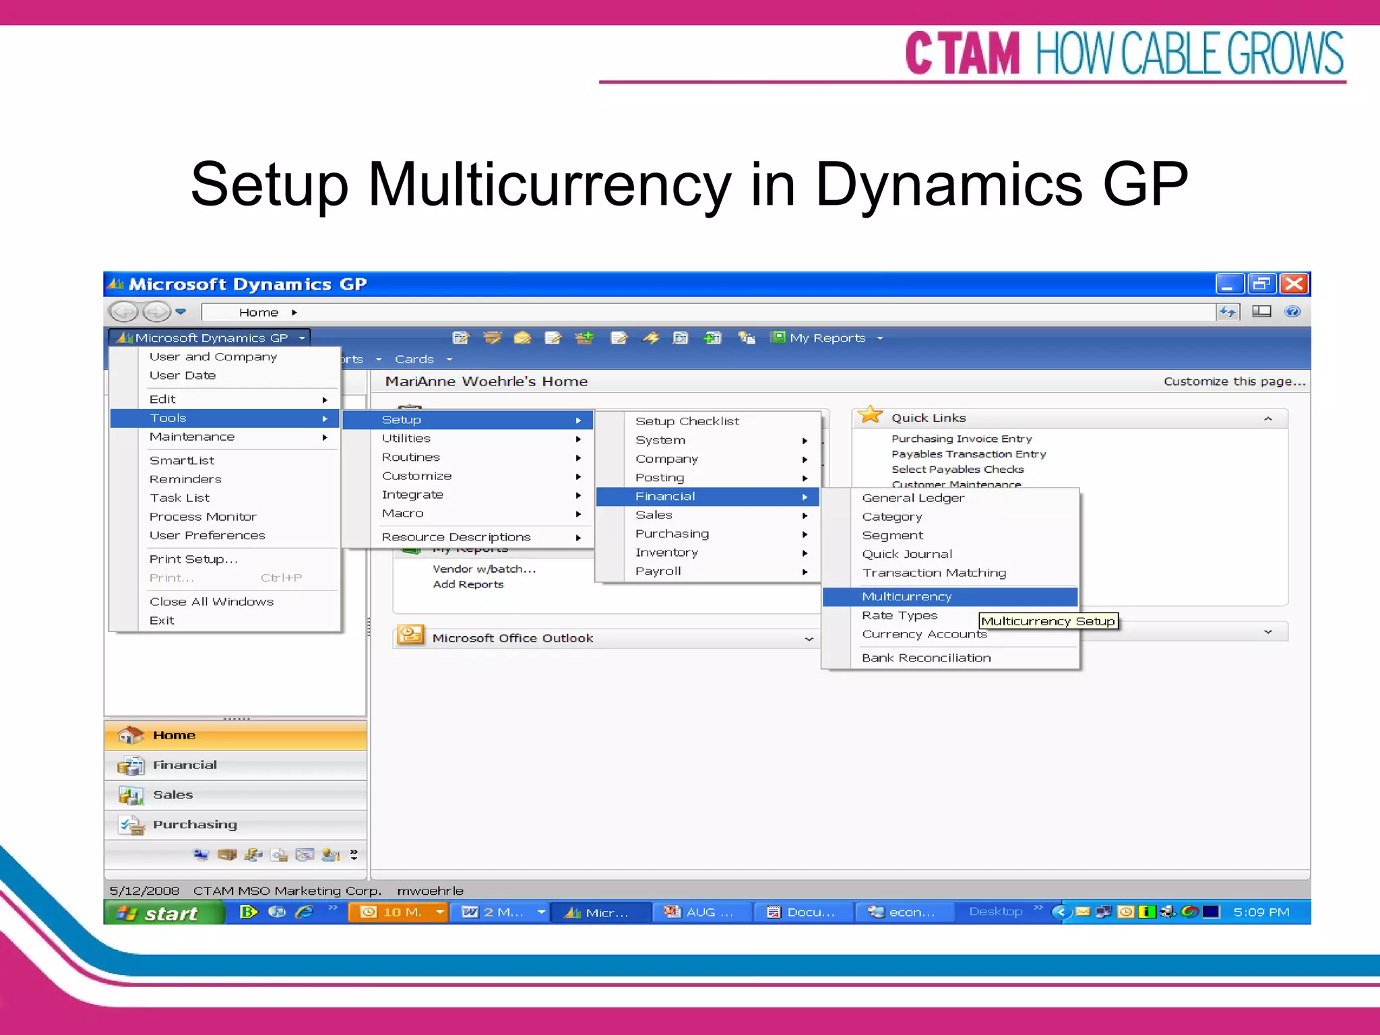Open Select Payables Checks quick link
The image size is (1380, 1035).
click(958, 470)
